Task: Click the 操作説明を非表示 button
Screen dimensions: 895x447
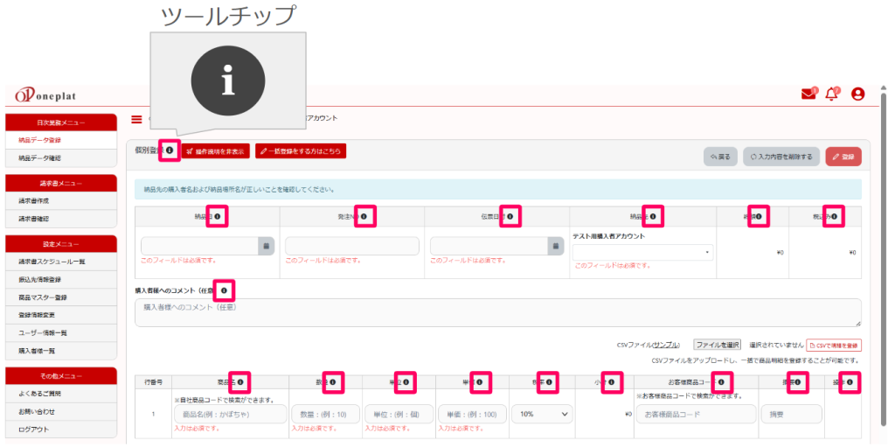Action: 216,151
